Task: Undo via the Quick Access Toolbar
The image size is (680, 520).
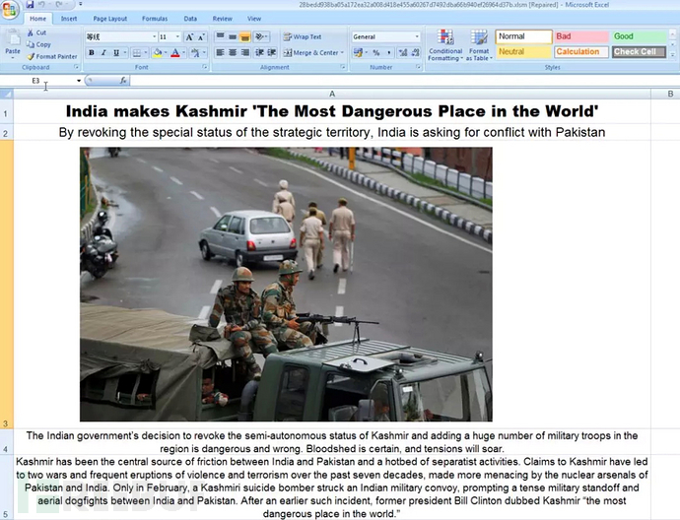Action: tap(42, 5)
